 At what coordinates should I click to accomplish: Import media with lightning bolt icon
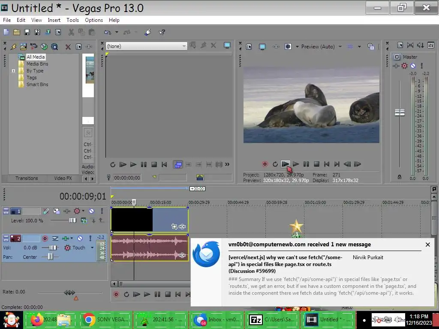point(13,47)
